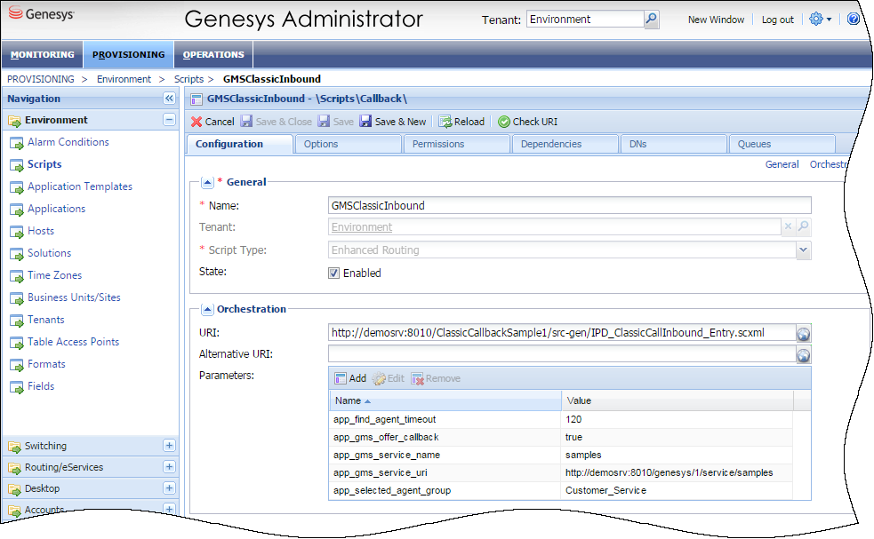The height and width of the screenshot is (539, 874).
Task: Collapse the General section
Action: [207, 182]
